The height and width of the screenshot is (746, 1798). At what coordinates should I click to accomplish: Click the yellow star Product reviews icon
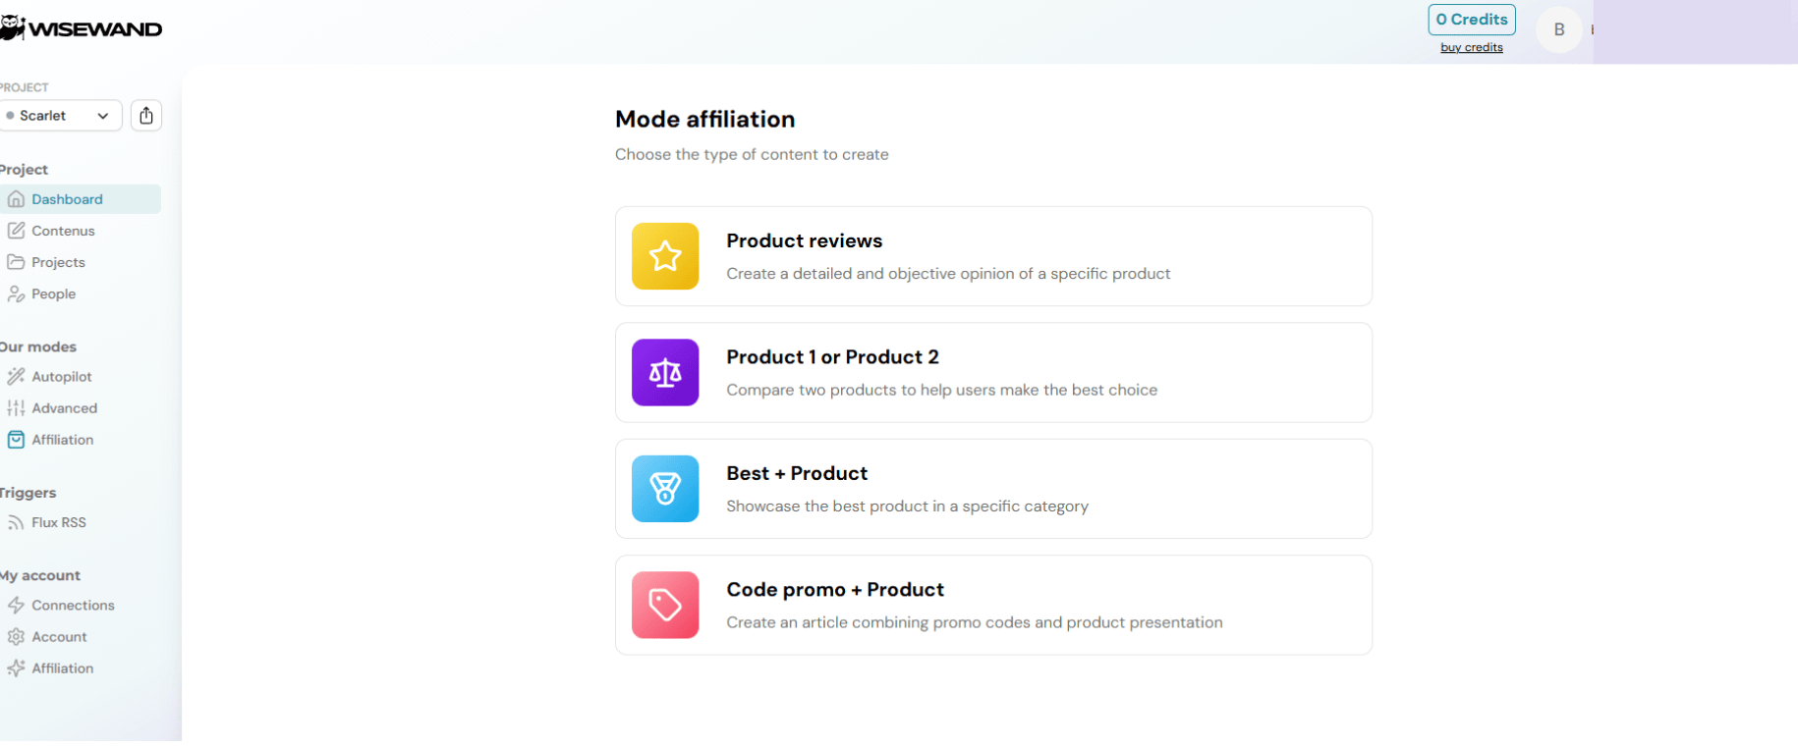[665, 256]
